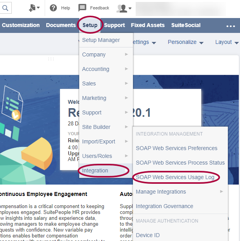Screen dimensions: 240x241
Task: Open the Fixed Assets tab
Action: click(x=147, y=25)
